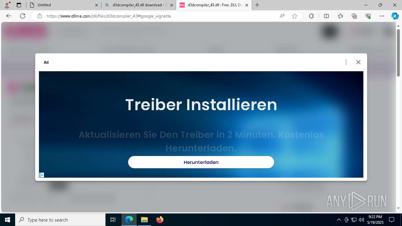Open File Explorer from taskbar
Viewport: 402px width, 226px height.
pos(144,220)
